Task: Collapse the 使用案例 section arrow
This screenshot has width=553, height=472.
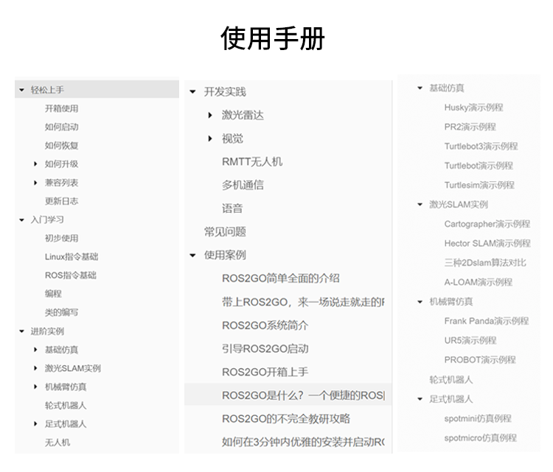Action: [x=192, y=256]
